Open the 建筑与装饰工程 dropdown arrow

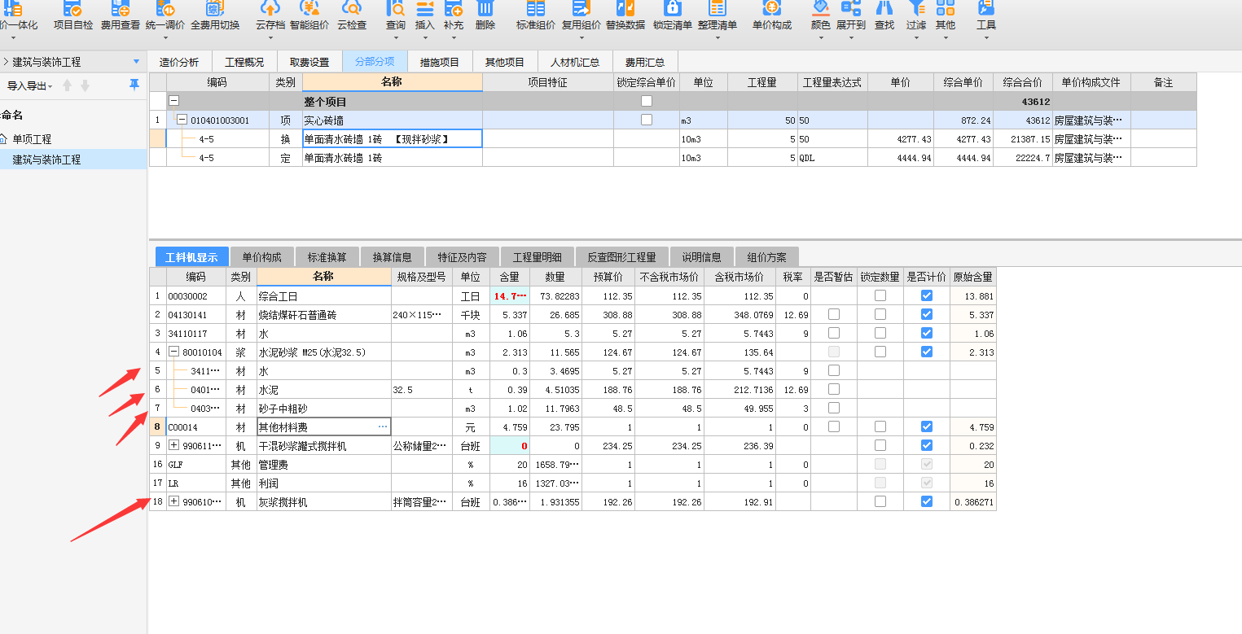(x=136, y=62)
